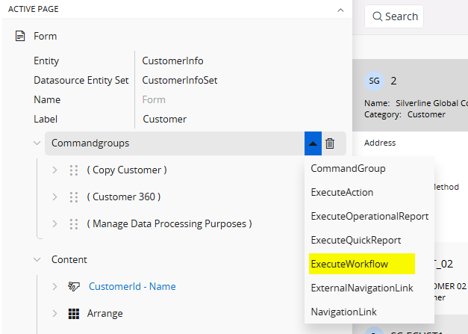Expand the Copy Customer node
The height and width of the screenshot is (334, 468).
[54, 170]
